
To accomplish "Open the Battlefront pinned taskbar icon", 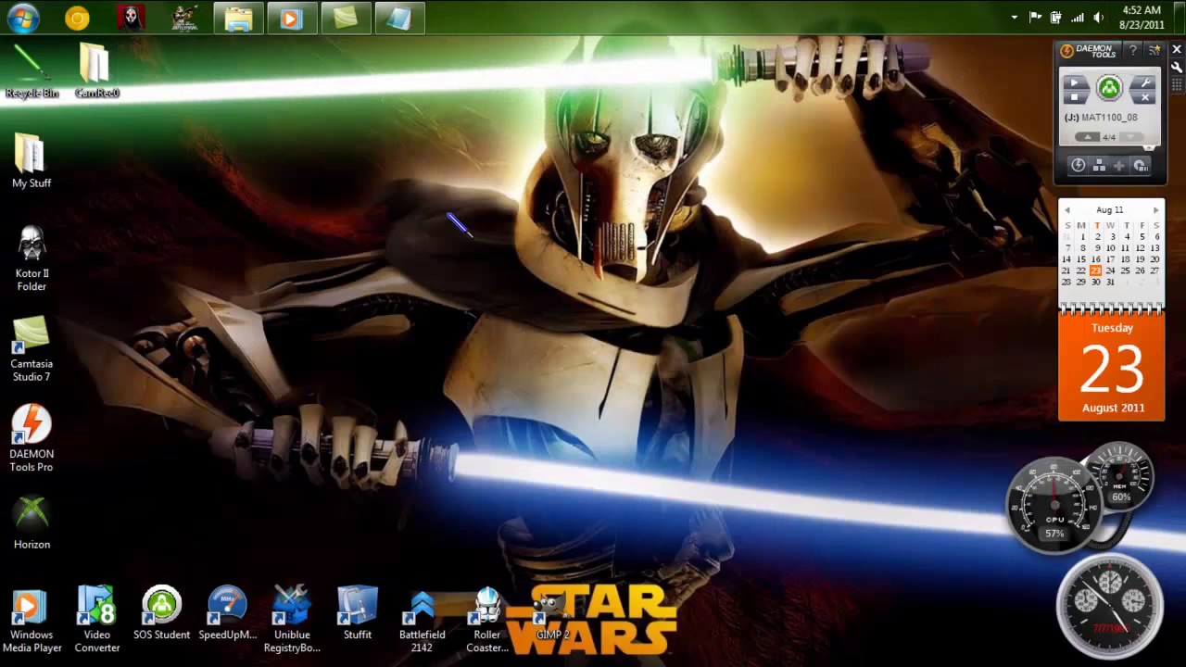I will point(184,18).
